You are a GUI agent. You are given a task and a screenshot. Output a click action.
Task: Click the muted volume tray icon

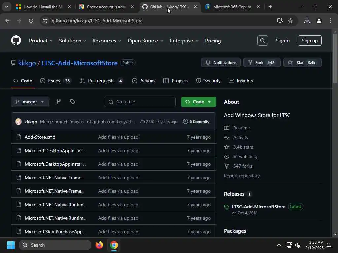pos(298,245)
